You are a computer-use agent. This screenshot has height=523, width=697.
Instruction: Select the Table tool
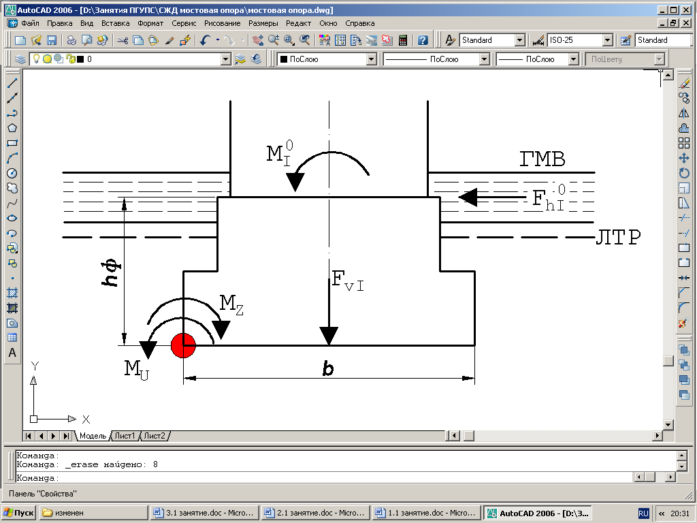pyautogui.click(x=12, y=338)
